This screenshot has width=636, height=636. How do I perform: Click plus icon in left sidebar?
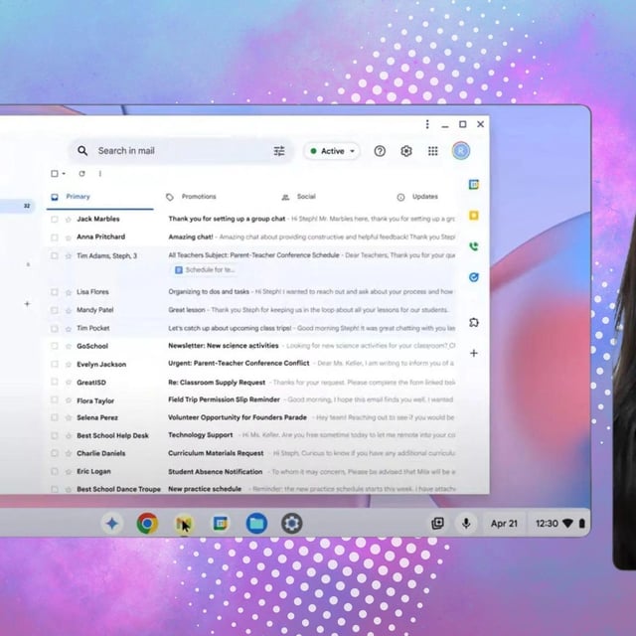coord(27,304)
